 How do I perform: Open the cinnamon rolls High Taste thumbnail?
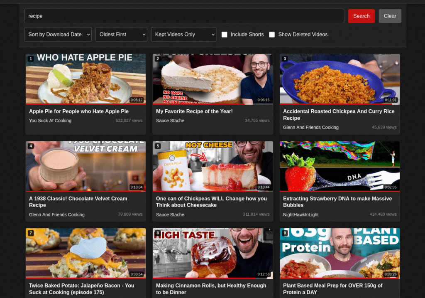[212, 253]
